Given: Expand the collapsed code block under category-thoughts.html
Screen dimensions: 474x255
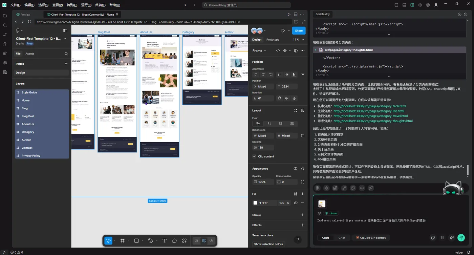Looking at the screenshot, I should [x=389, y=77].
